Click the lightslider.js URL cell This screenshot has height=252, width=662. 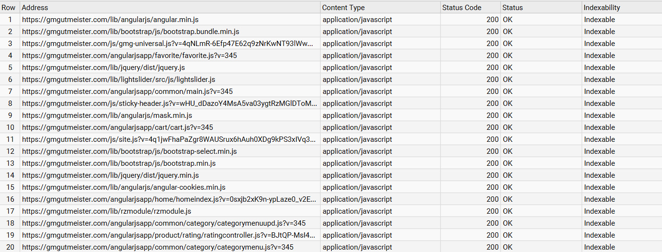click(x=118, y=80)
